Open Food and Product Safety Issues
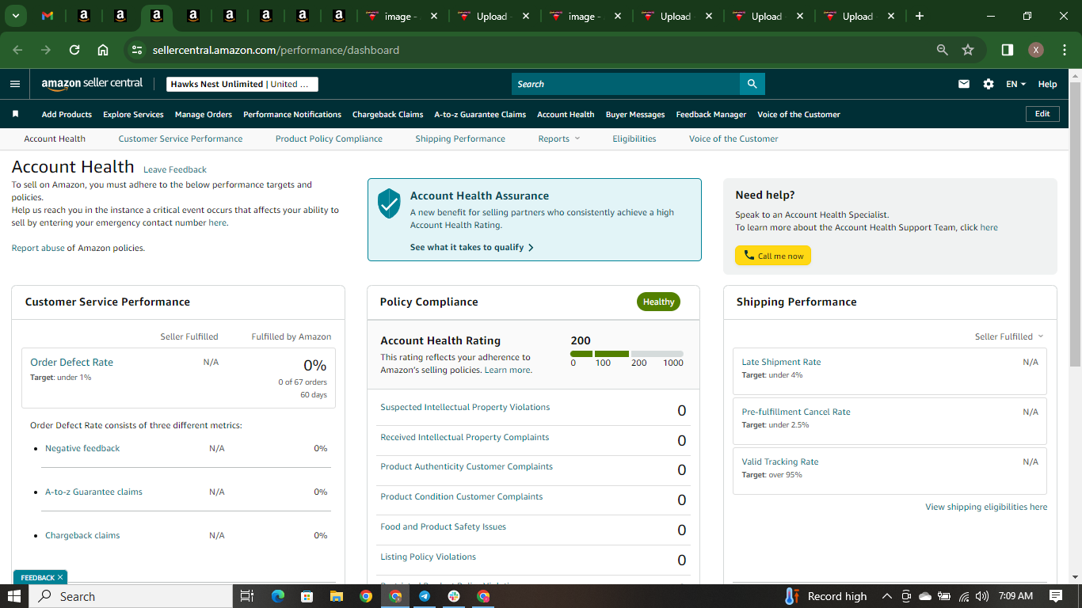 [443, 526]
